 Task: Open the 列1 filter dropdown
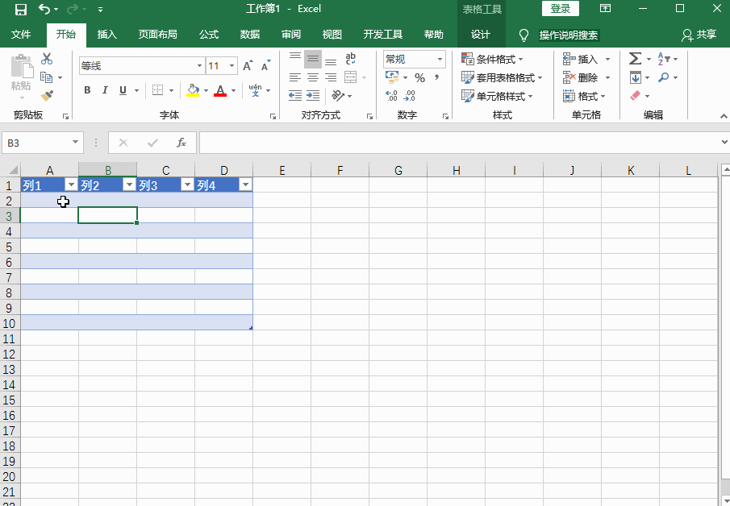click(71, 185)
